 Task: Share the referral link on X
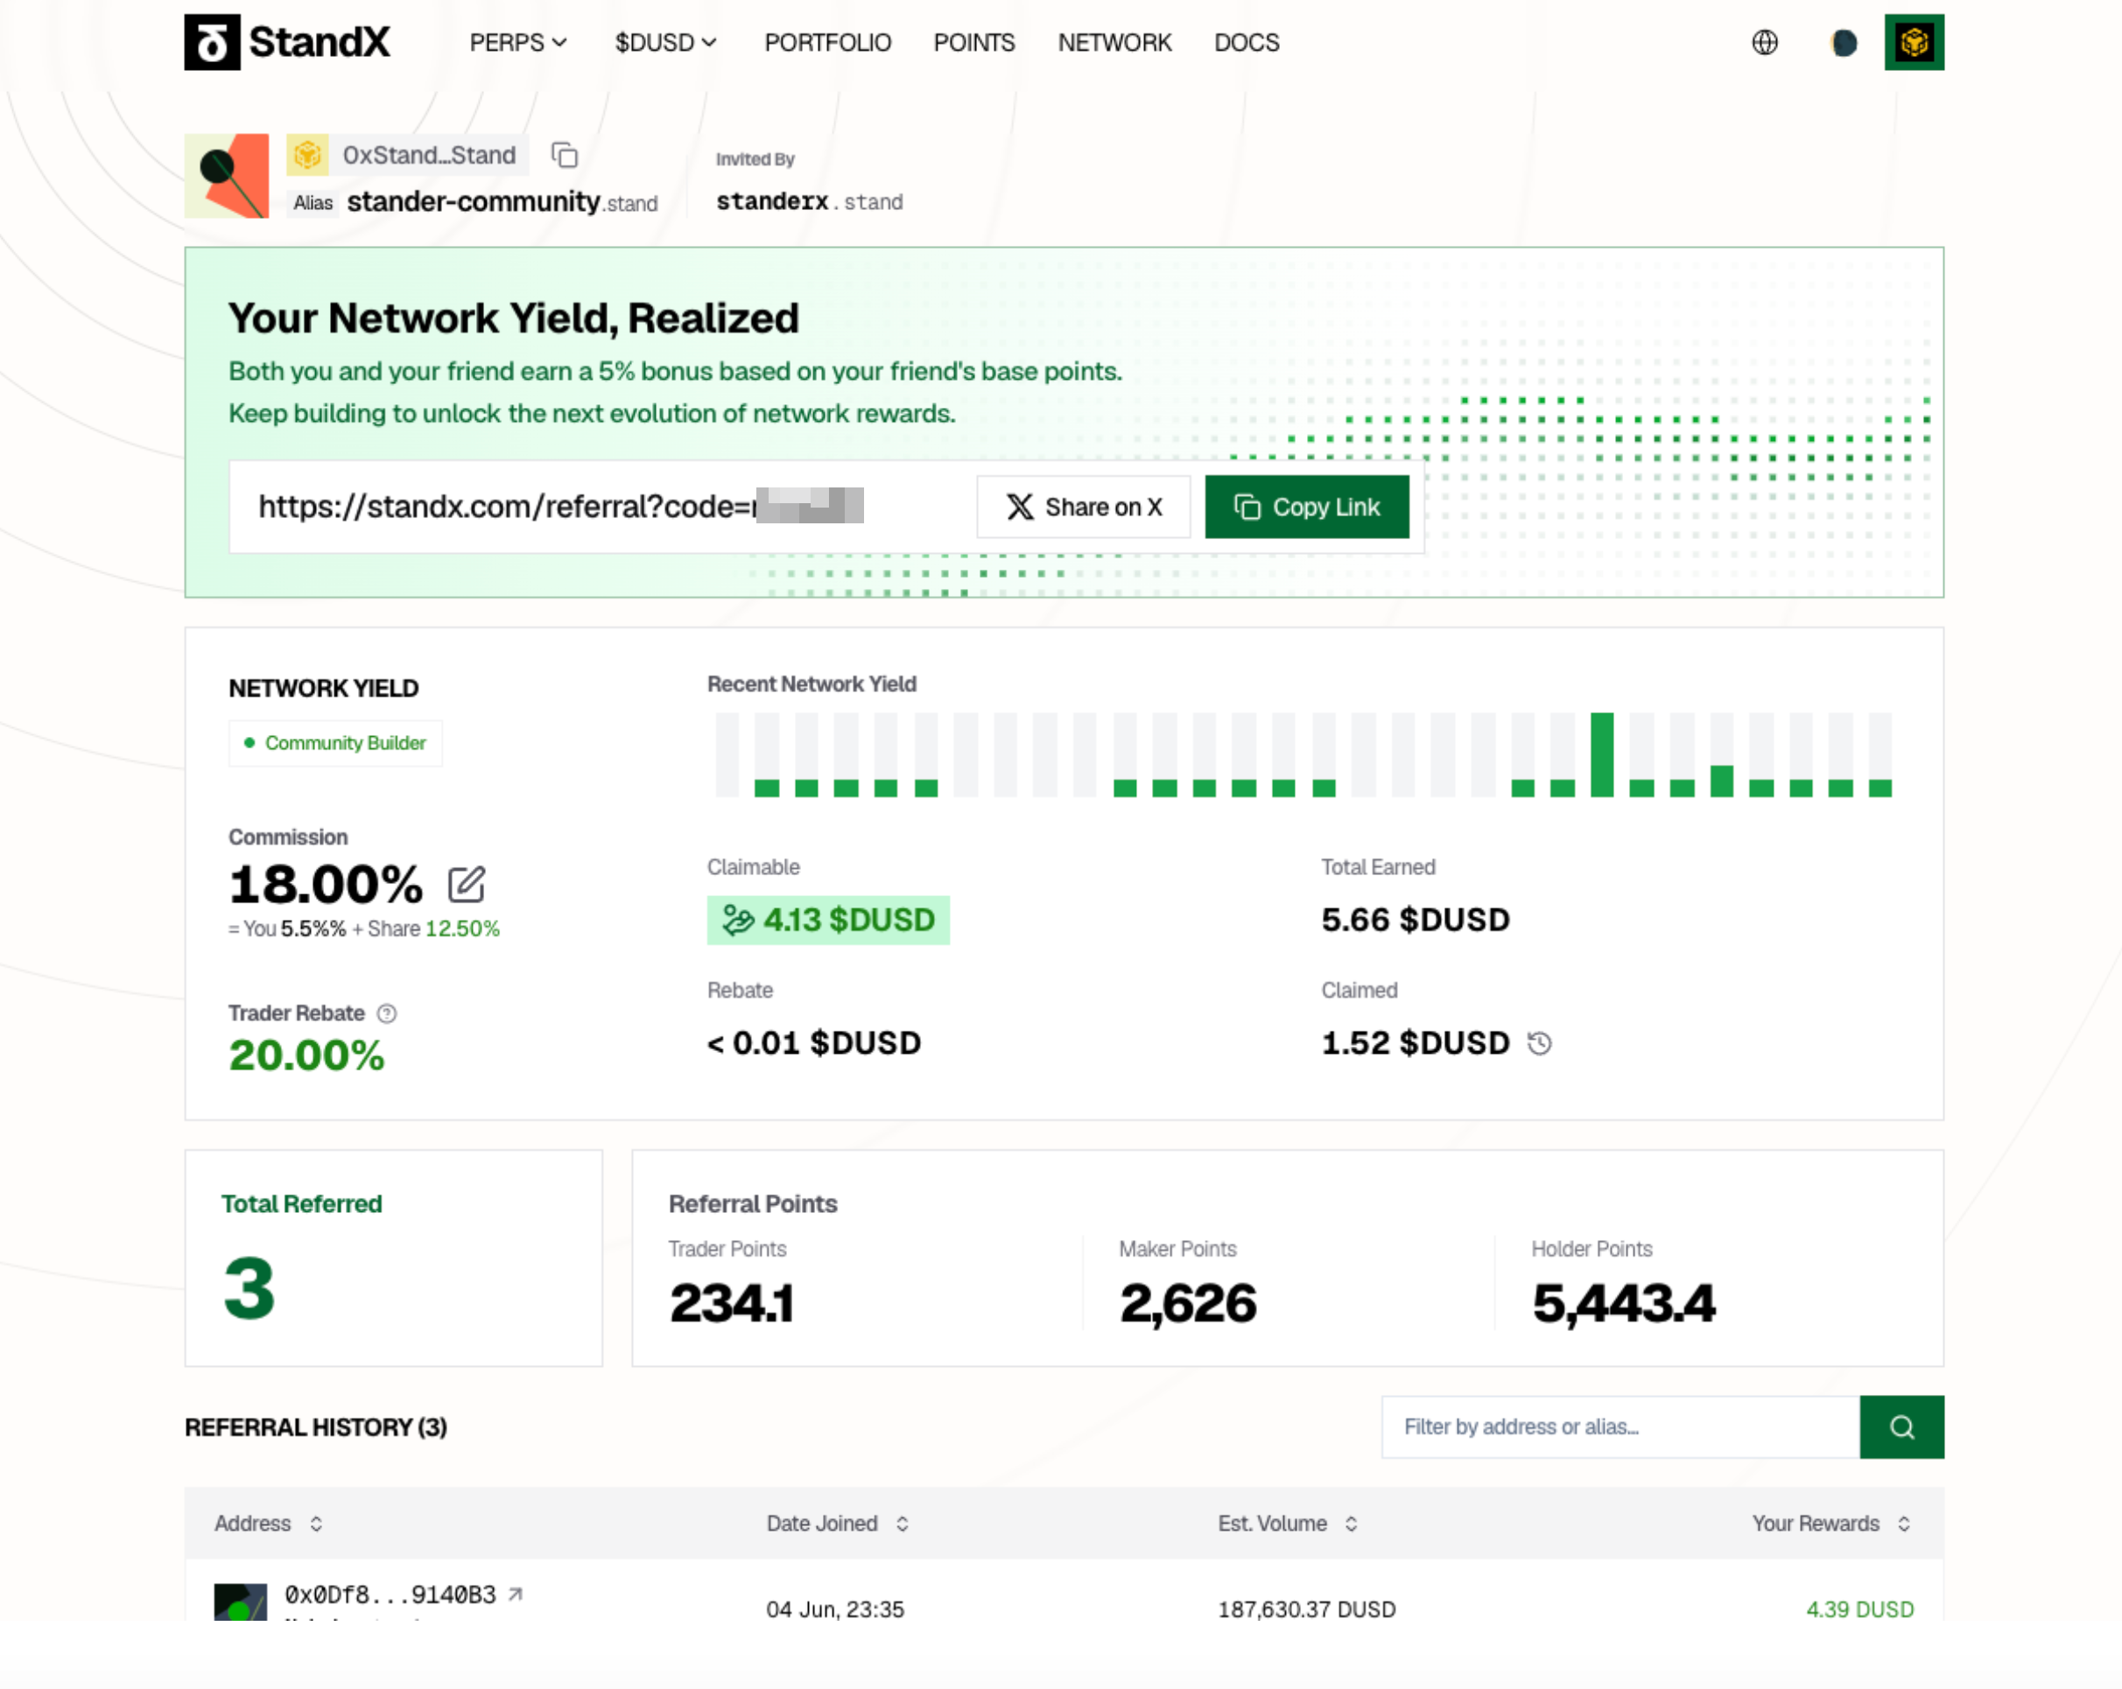pos(1084,507)
